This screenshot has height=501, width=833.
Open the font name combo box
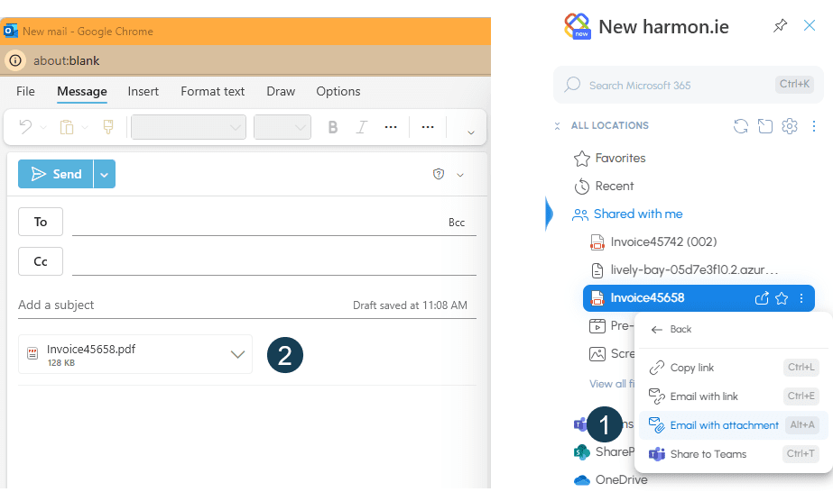click(x=189, y=127)
